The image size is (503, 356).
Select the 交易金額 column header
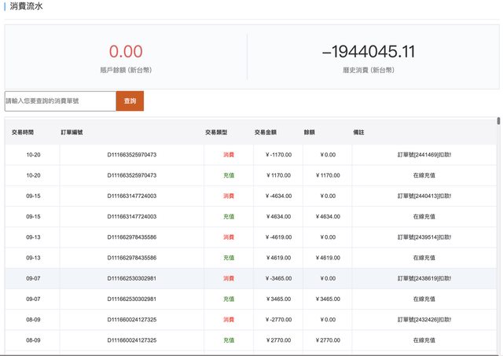(x=266, y=133)
